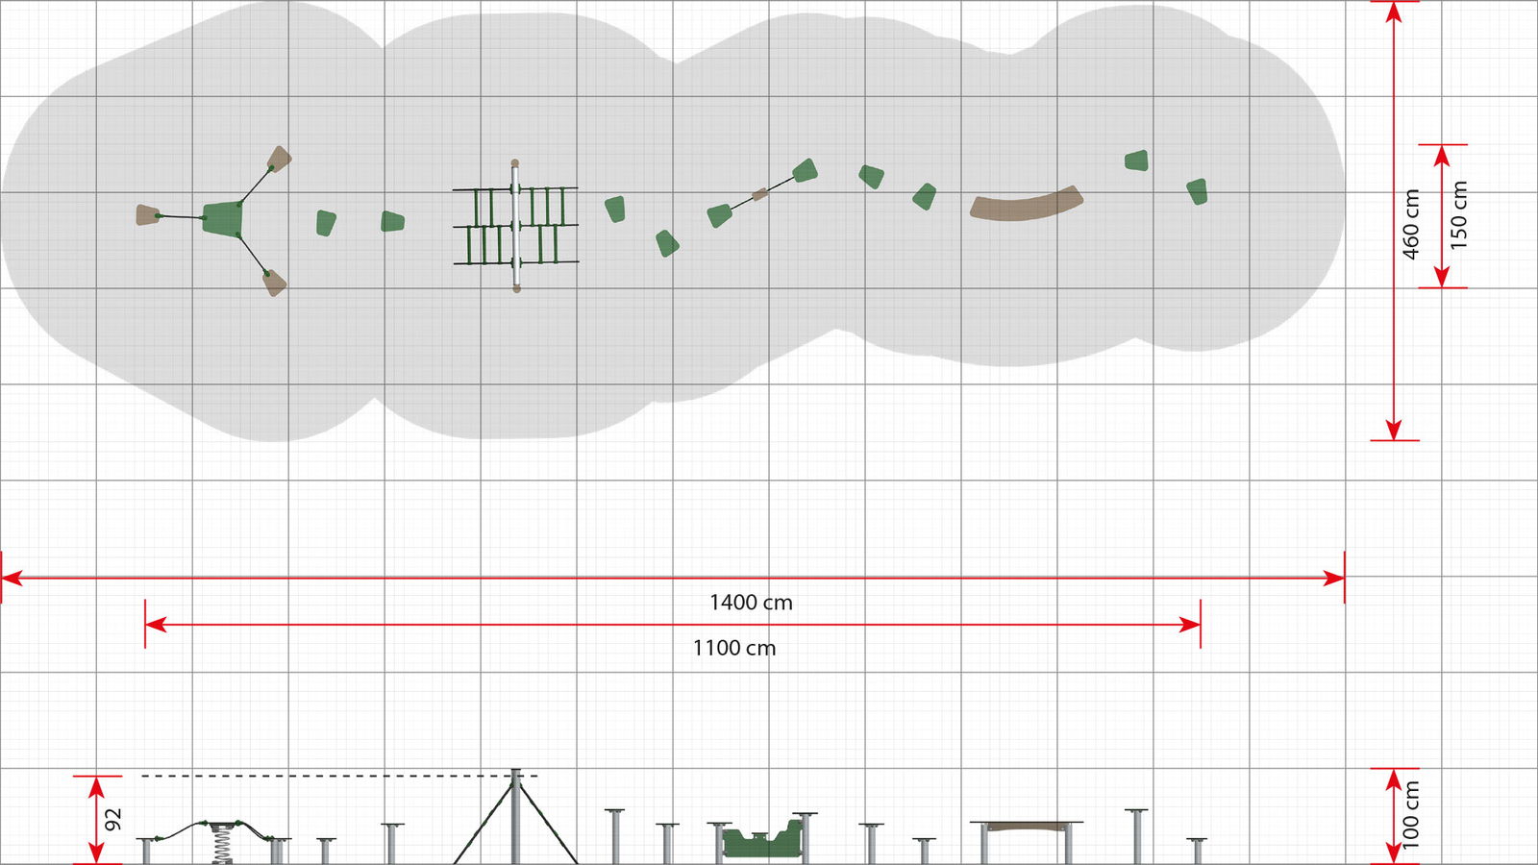
Task: Click the 460 cm vertical dimension label
Action: (1410, 224)
